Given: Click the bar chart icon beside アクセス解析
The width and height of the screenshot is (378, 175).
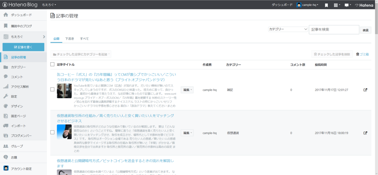Looking at the screenshot, I should coord(6,86).
